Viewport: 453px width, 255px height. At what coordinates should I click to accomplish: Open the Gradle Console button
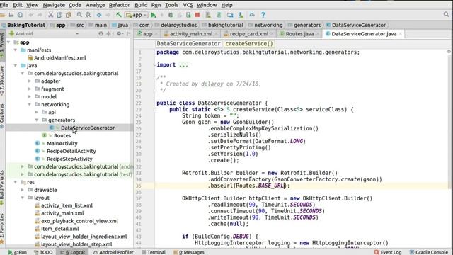(429, 252)
